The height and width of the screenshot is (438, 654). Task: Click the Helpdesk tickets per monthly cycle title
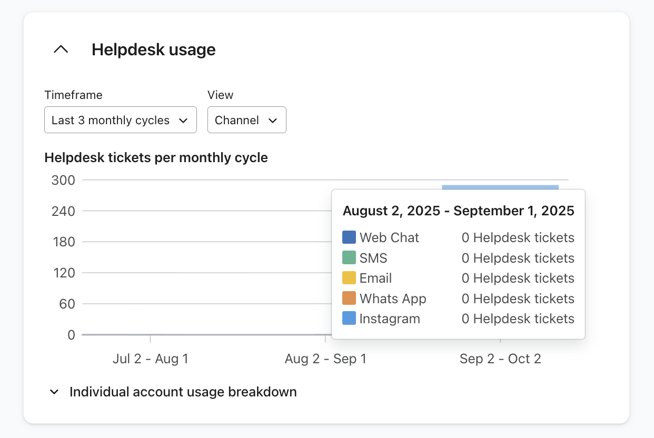[x=156, y=157]
